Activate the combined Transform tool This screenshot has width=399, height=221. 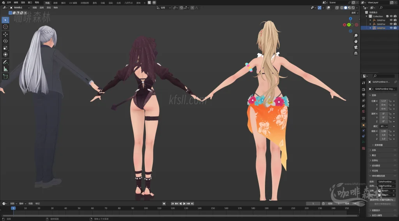pos(5,55)
